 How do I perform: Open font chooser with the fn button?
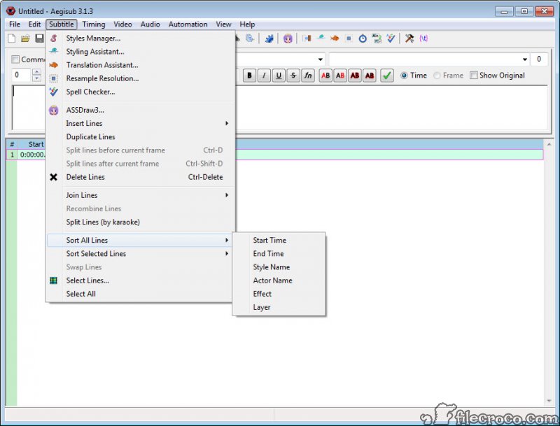coord(308,76)
